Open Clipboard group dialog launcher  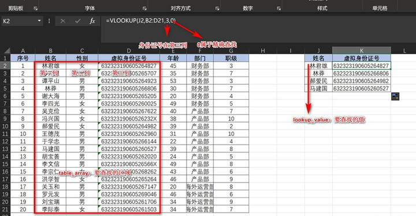36,9
